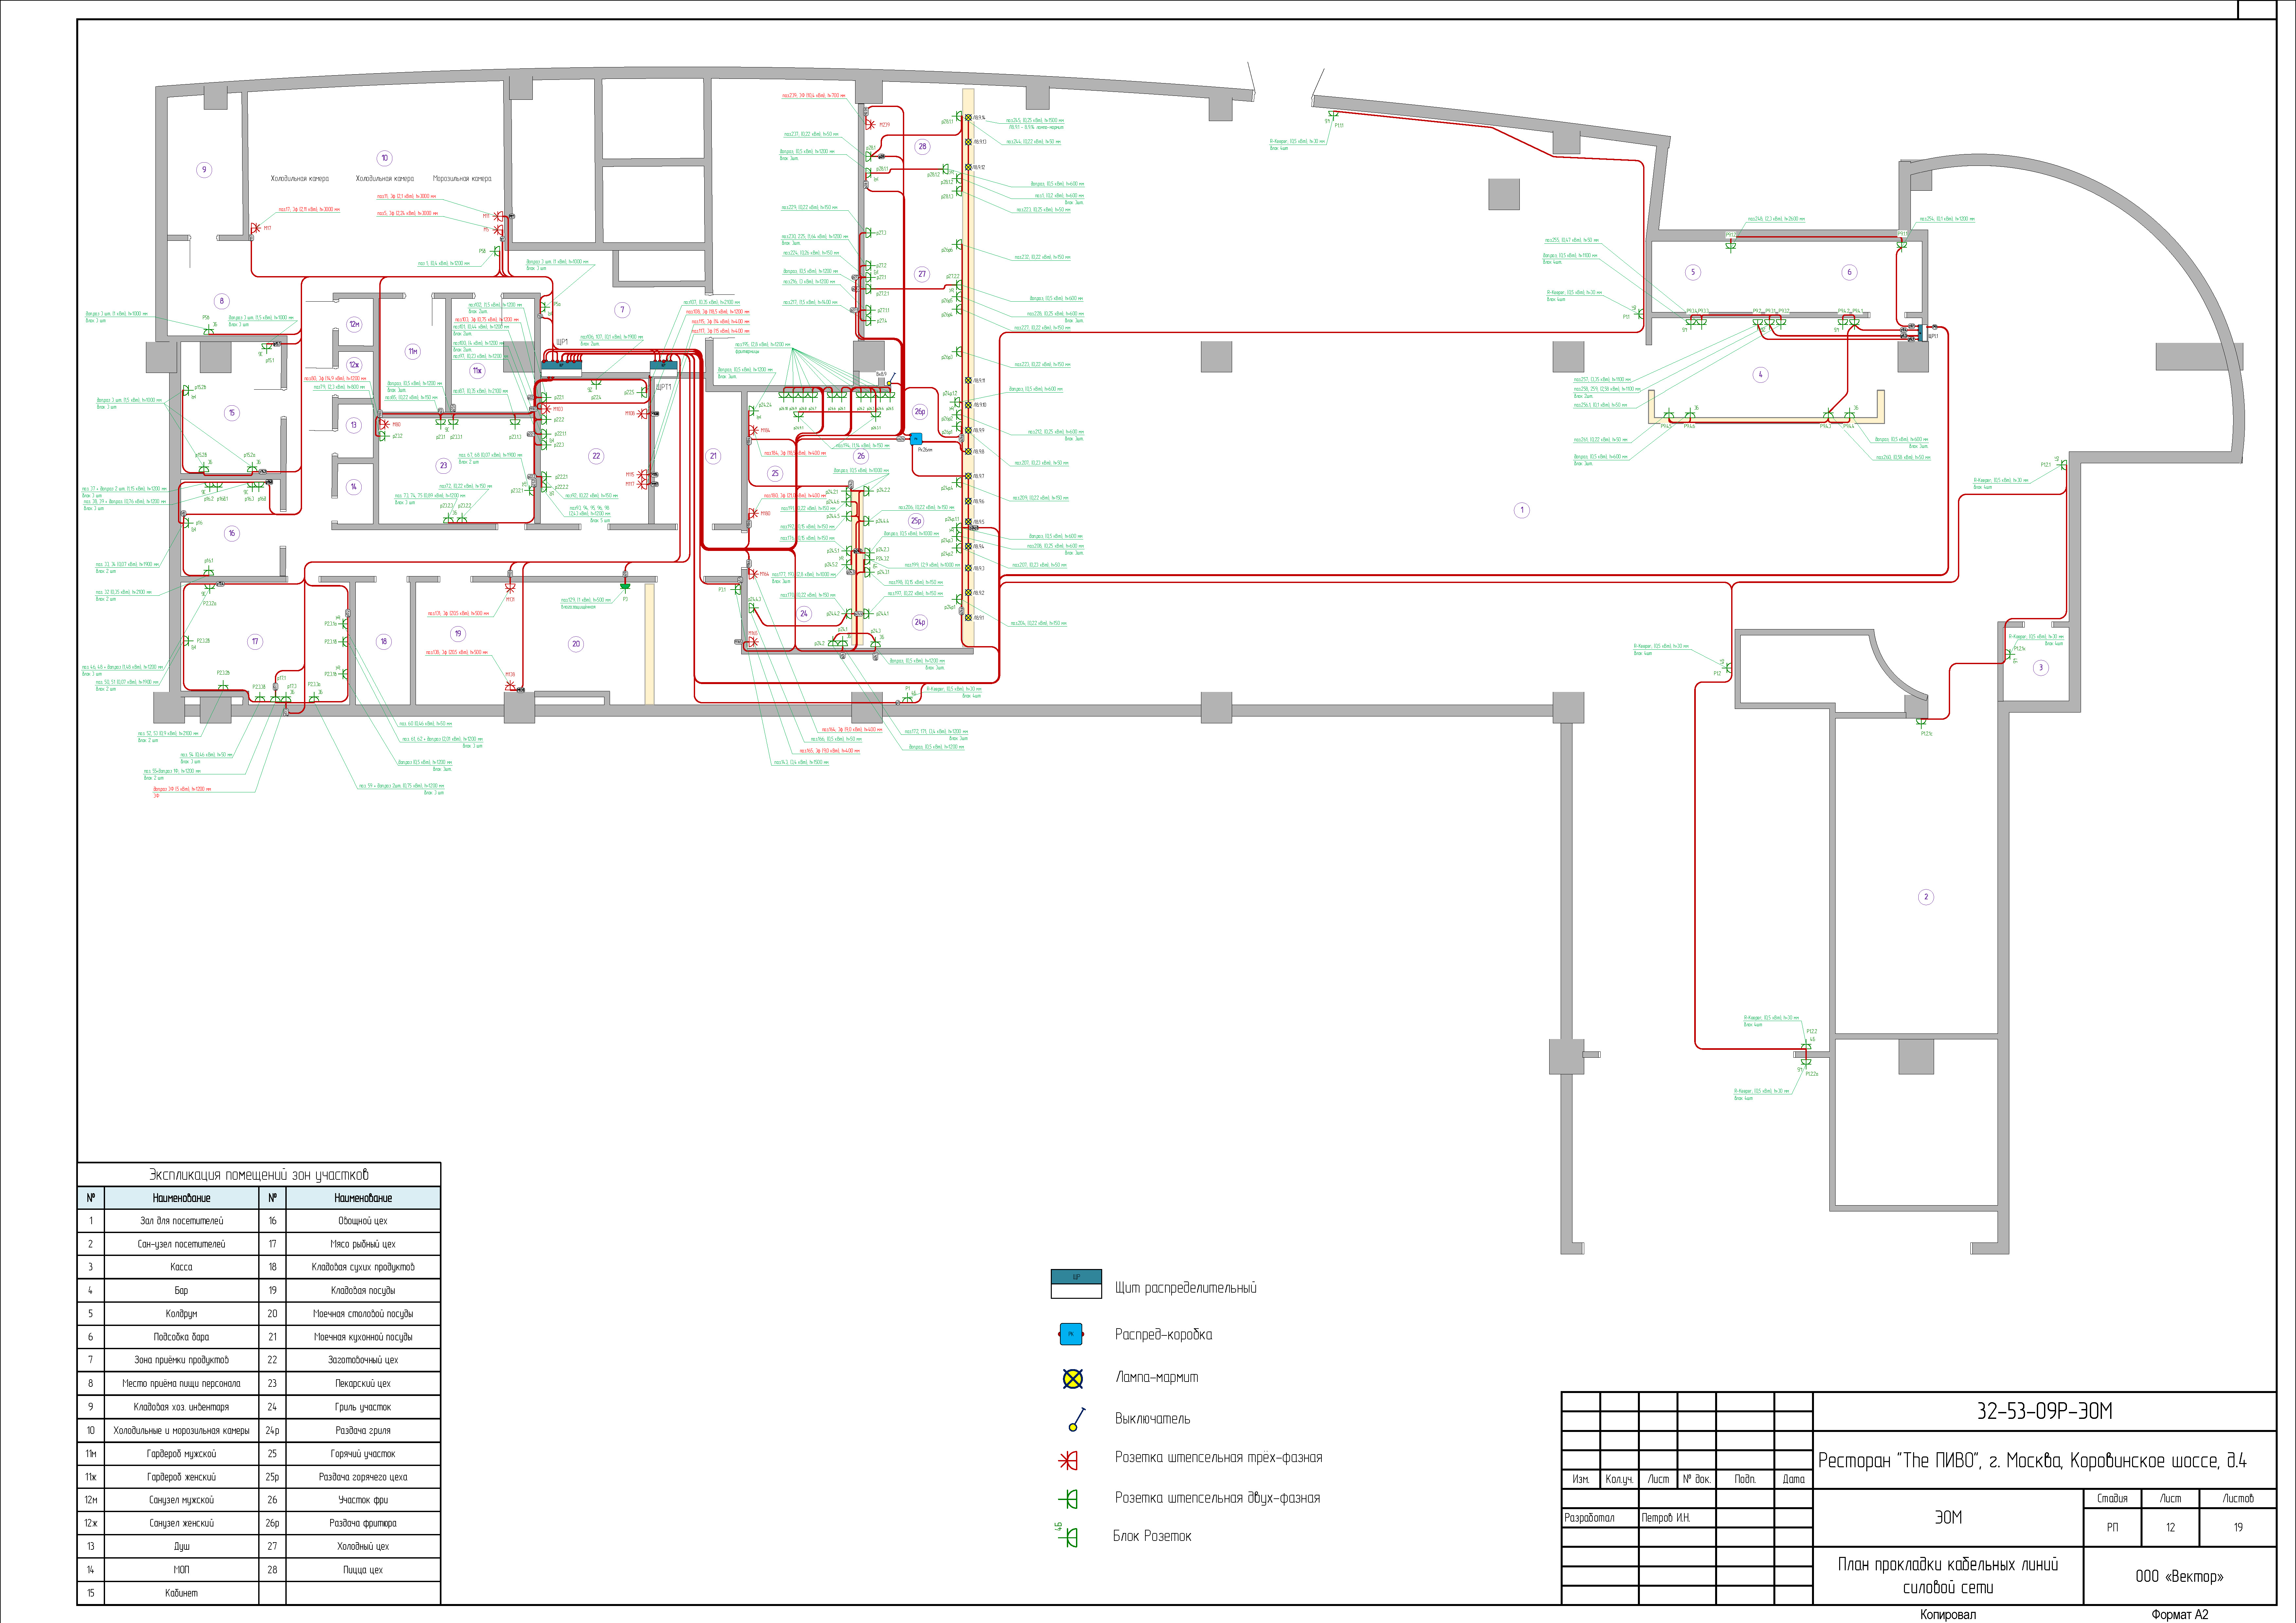2296x1623 pixels.
Task: Select room marker 4 in bar area
Action: tap(1761, 375)
